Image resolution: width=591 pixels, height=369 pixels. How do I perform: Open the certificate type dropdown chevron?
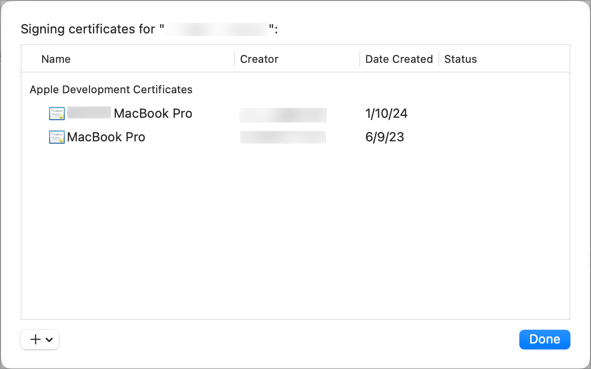(x=48, y=339)
